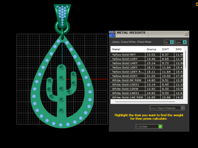The image size is (198, 148).
Task: Click the metal list horizontal scrollbar
Action: pos(145,102)
